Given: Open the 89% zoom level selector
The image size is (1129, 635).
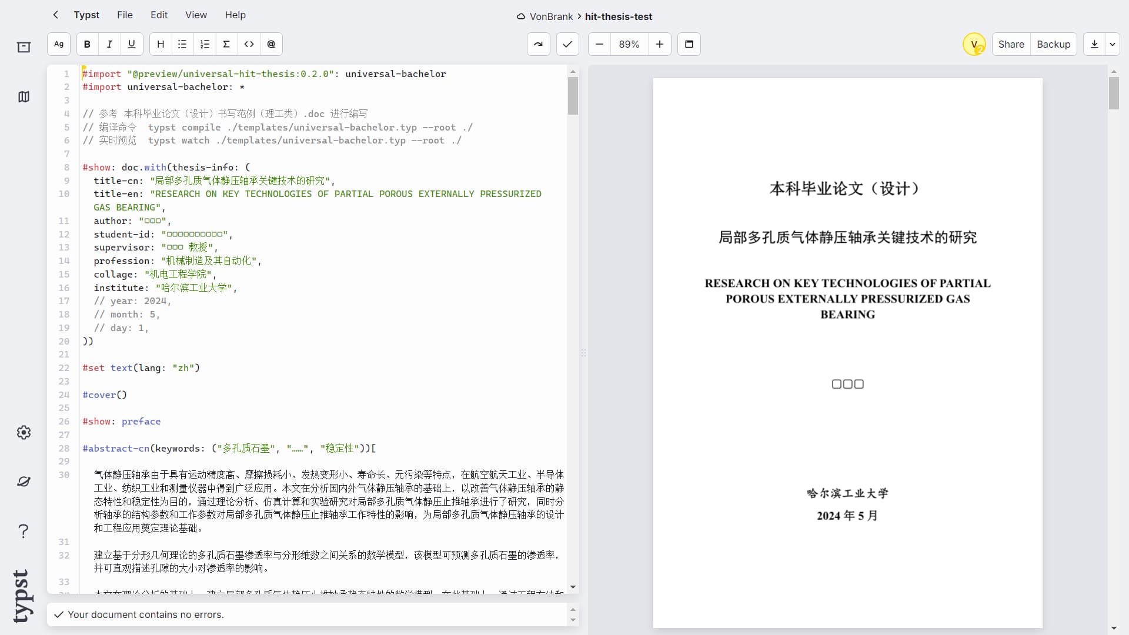Looking at the screenshot, I should point(629,44).
